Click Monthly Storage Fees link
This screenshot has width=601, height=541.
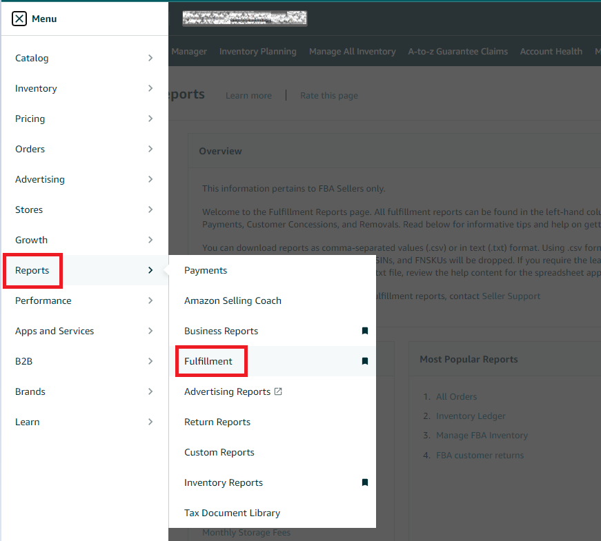click(x=246, y=533)
